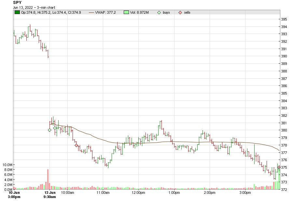Select the first buy marker at 9:30am
This screenshot has height=201, width=293.
point(49,130)
